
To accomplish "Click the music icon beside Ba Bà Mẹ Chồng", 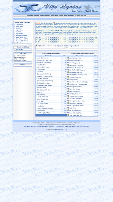I will click(x=68, y=110).
